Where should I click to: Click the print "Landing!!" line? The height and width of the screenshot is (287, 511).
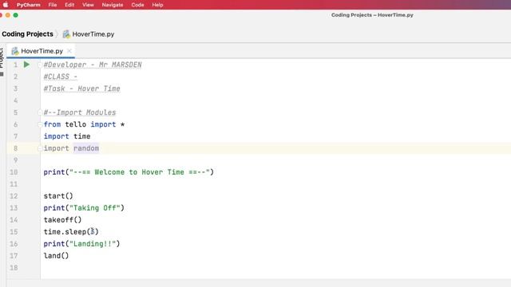pos(81,244)
